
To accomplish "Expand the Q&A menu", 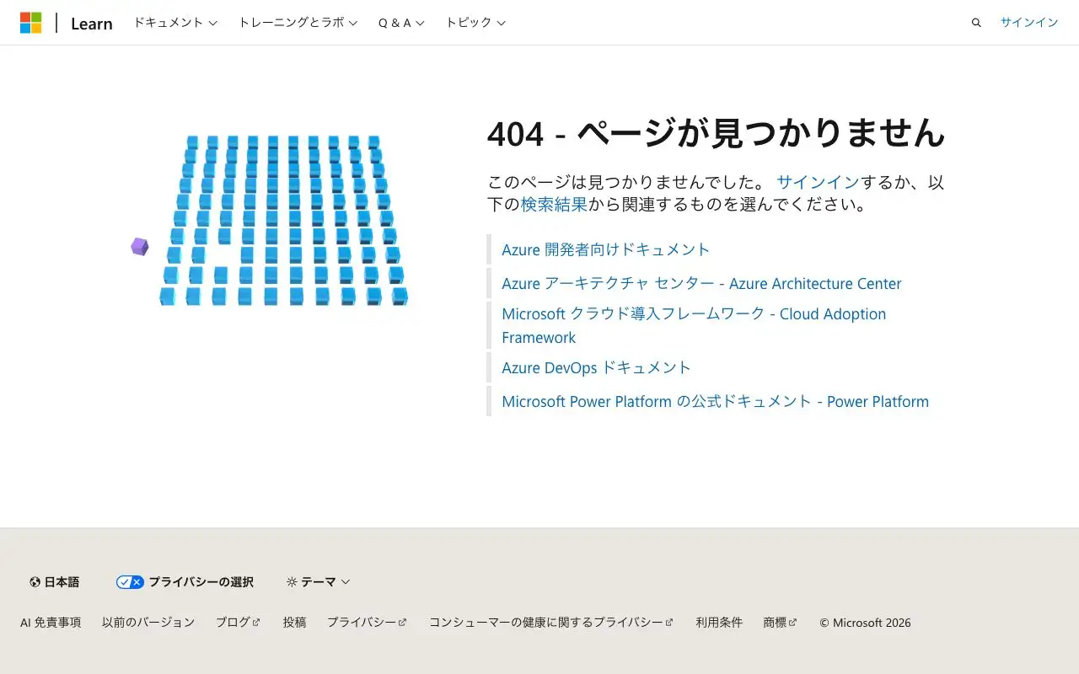I will pos(401,23).
